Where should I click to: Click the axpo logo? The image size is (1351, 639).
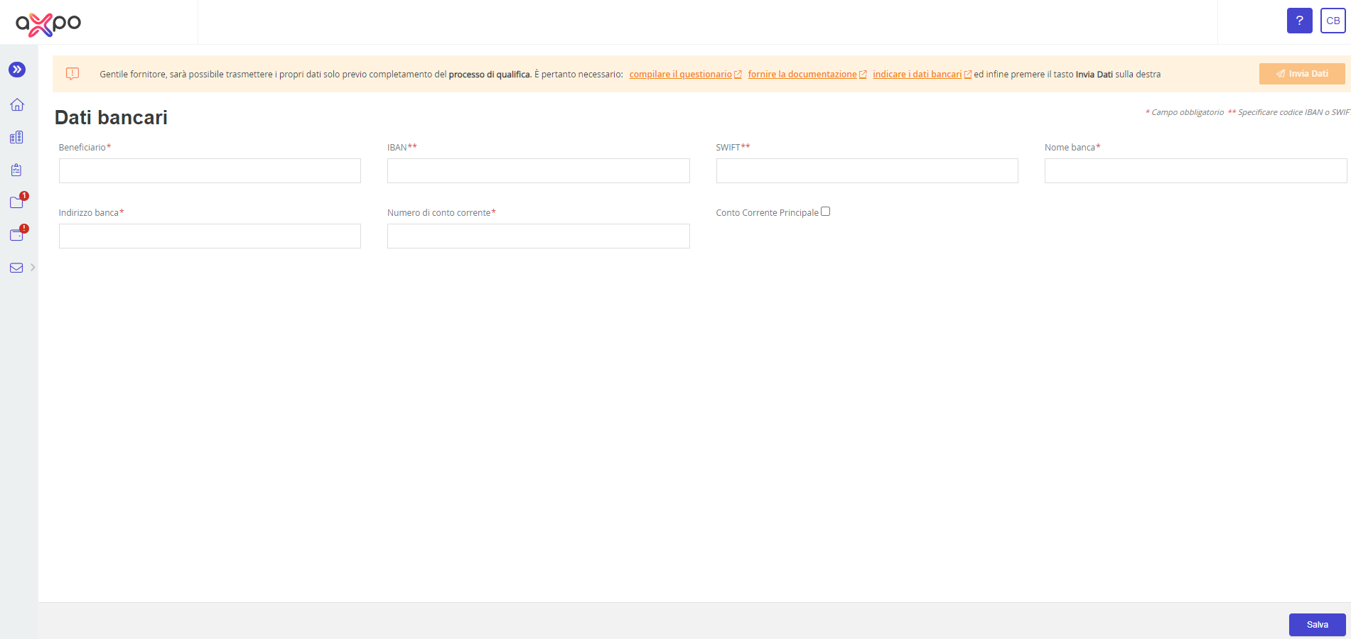coord(48,23)
